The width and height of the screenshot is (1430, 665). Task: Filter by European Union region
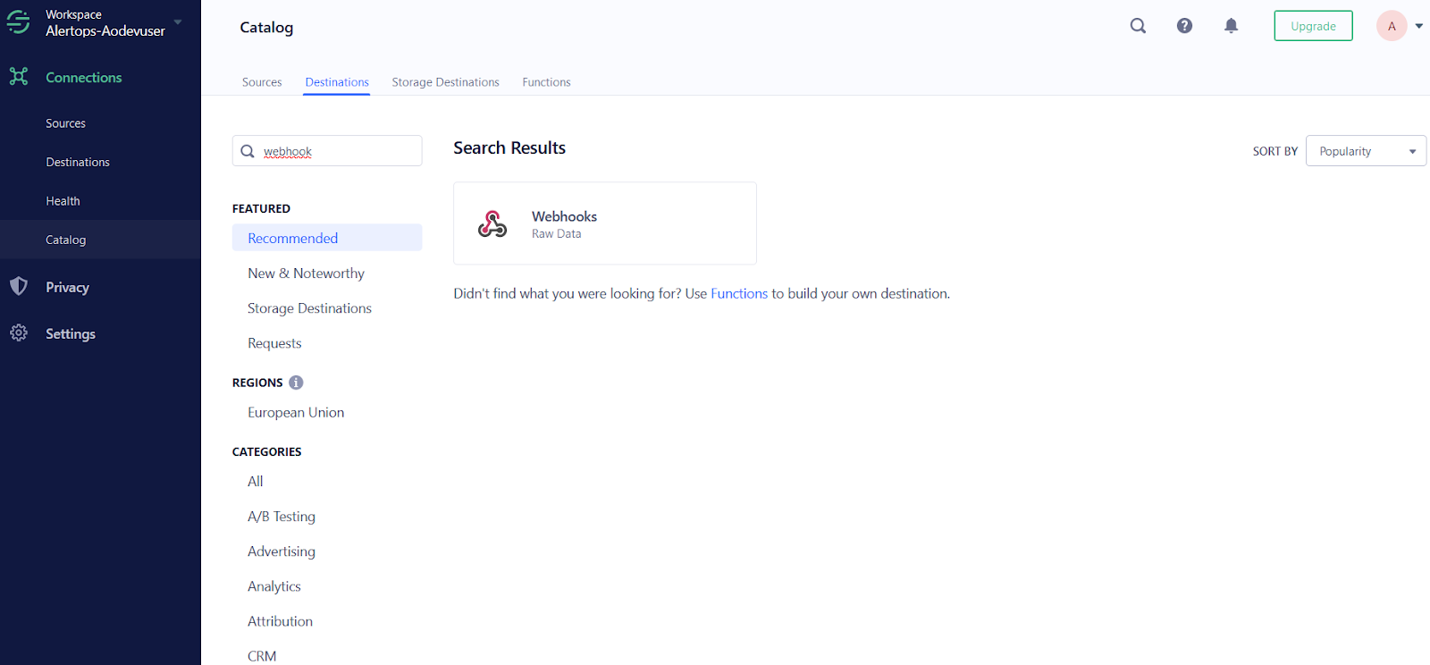tap(296, 412)
